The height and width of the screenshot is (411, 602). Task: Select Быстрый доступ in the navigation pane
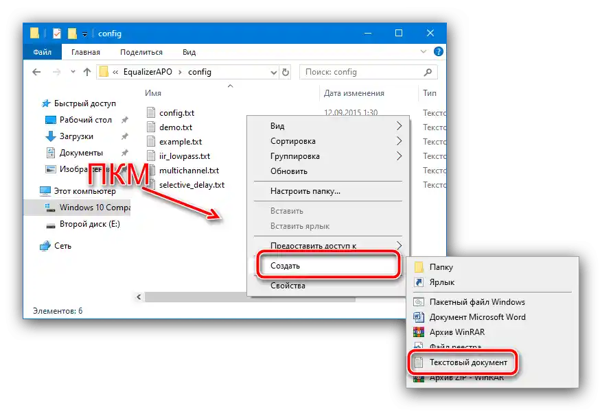pyautogui.click(x=84, y=103)
